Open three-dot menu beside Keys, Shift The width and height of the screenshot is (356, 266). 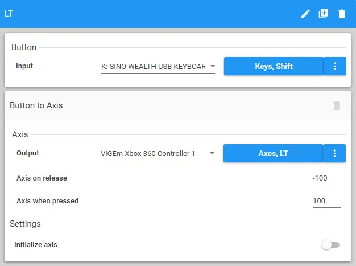pyautogui.click(x=335, y=66)
